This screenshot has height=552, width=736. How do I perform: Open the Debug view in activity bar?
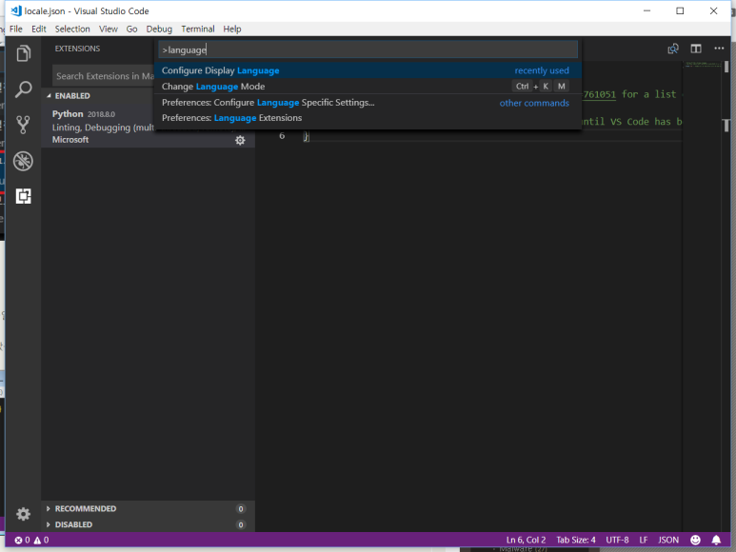tap(23, 161)
